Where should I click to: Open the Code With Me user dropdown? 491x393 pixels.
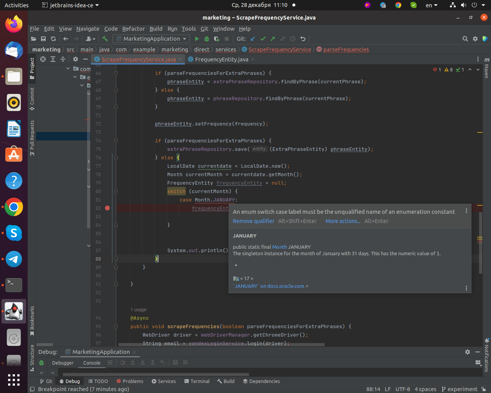[x=91, y=39]
